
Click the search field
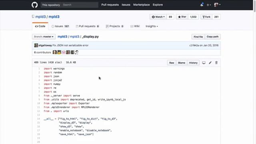pyautogui.click(x=80, y=5)
